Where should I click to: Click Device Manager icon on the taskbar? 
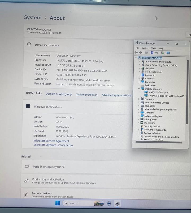pos(118,204)
